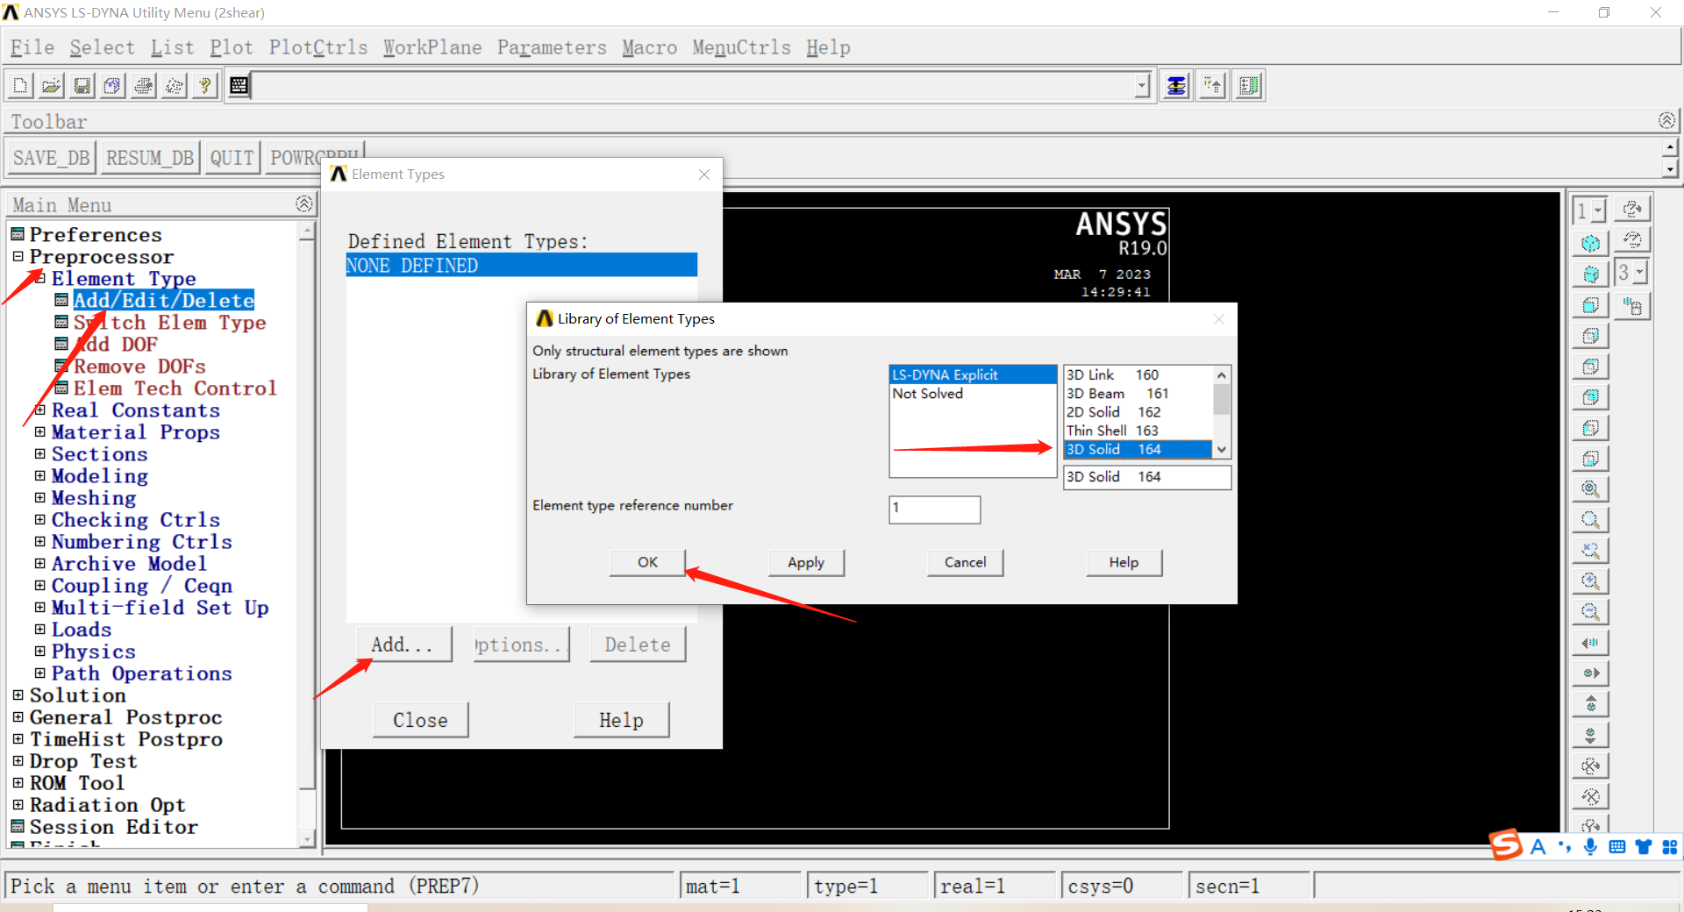Click the ANSYS Help question-mark icon
The height and width of the screenshot is (912, 1684).
point(204,85)
